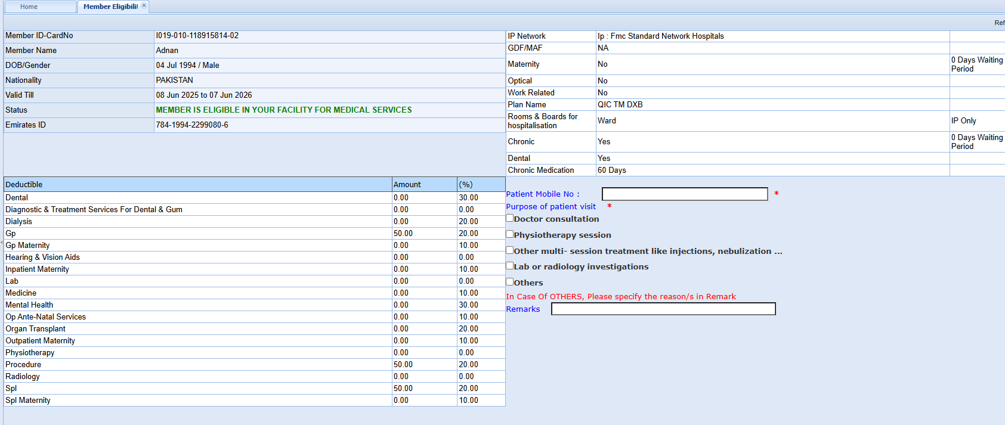Click the Patient Mobile No input field

(684, 194)
